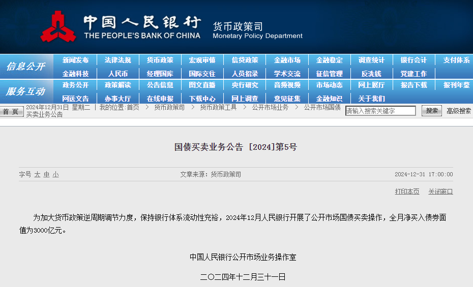Image resolution: width=473 pixels, height=287 pixels.
Task: Set font size to medium (中)
Action: tap(46, 174)
